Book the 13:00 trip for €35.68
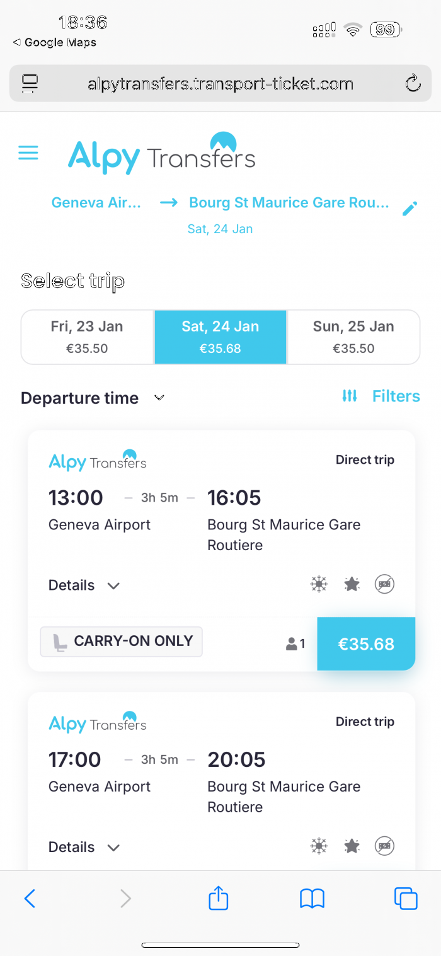Screen dimensions: 441x956 [x=366, y=644]
